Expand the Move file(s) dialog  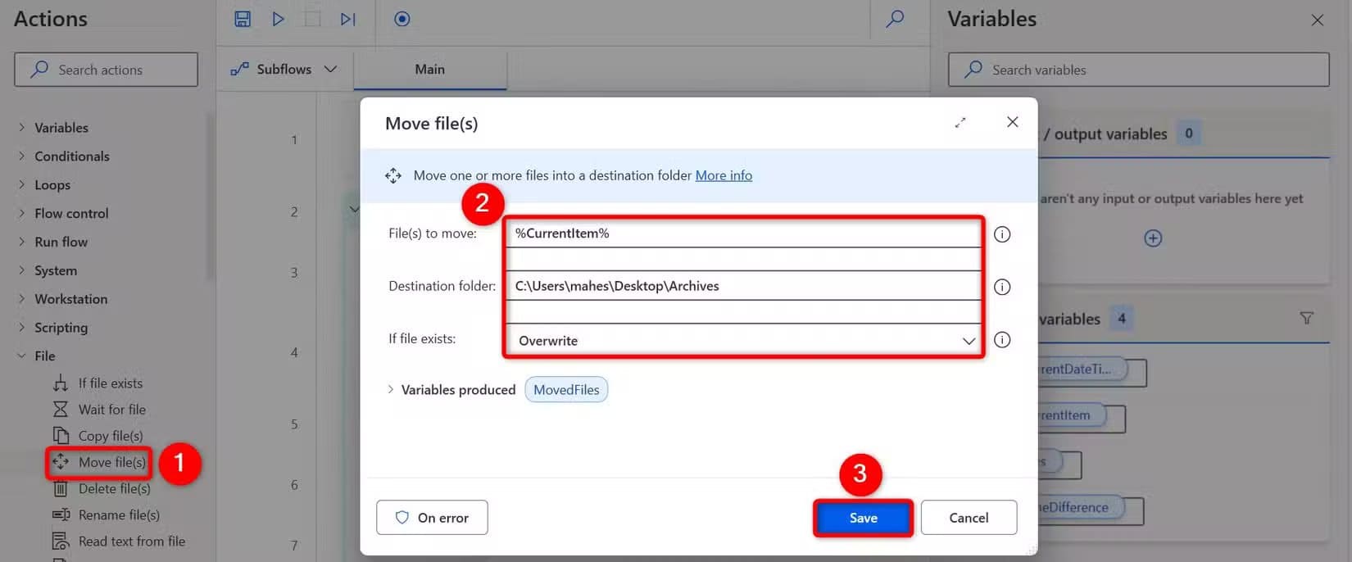(960, 123)
